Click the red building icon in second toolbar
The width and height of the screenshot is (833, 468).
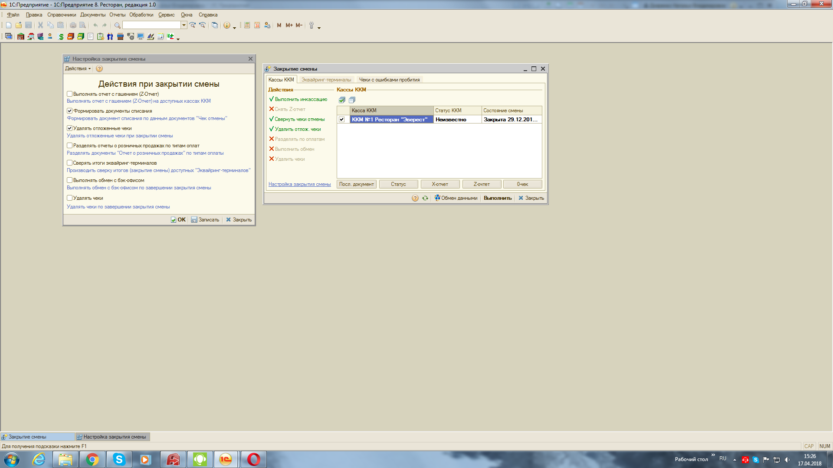tap(20, 37)
